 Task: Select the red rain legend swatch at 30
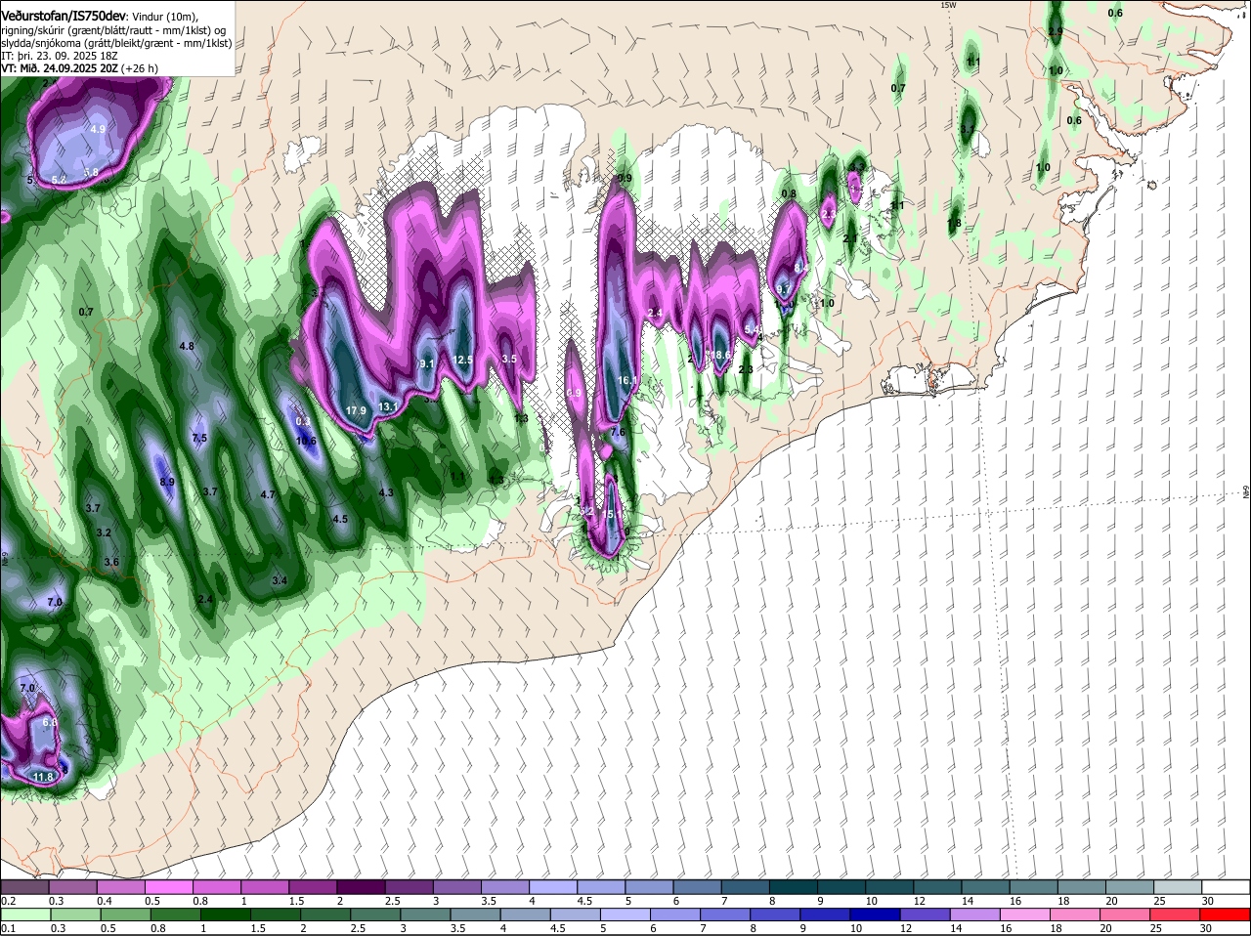1225,915
